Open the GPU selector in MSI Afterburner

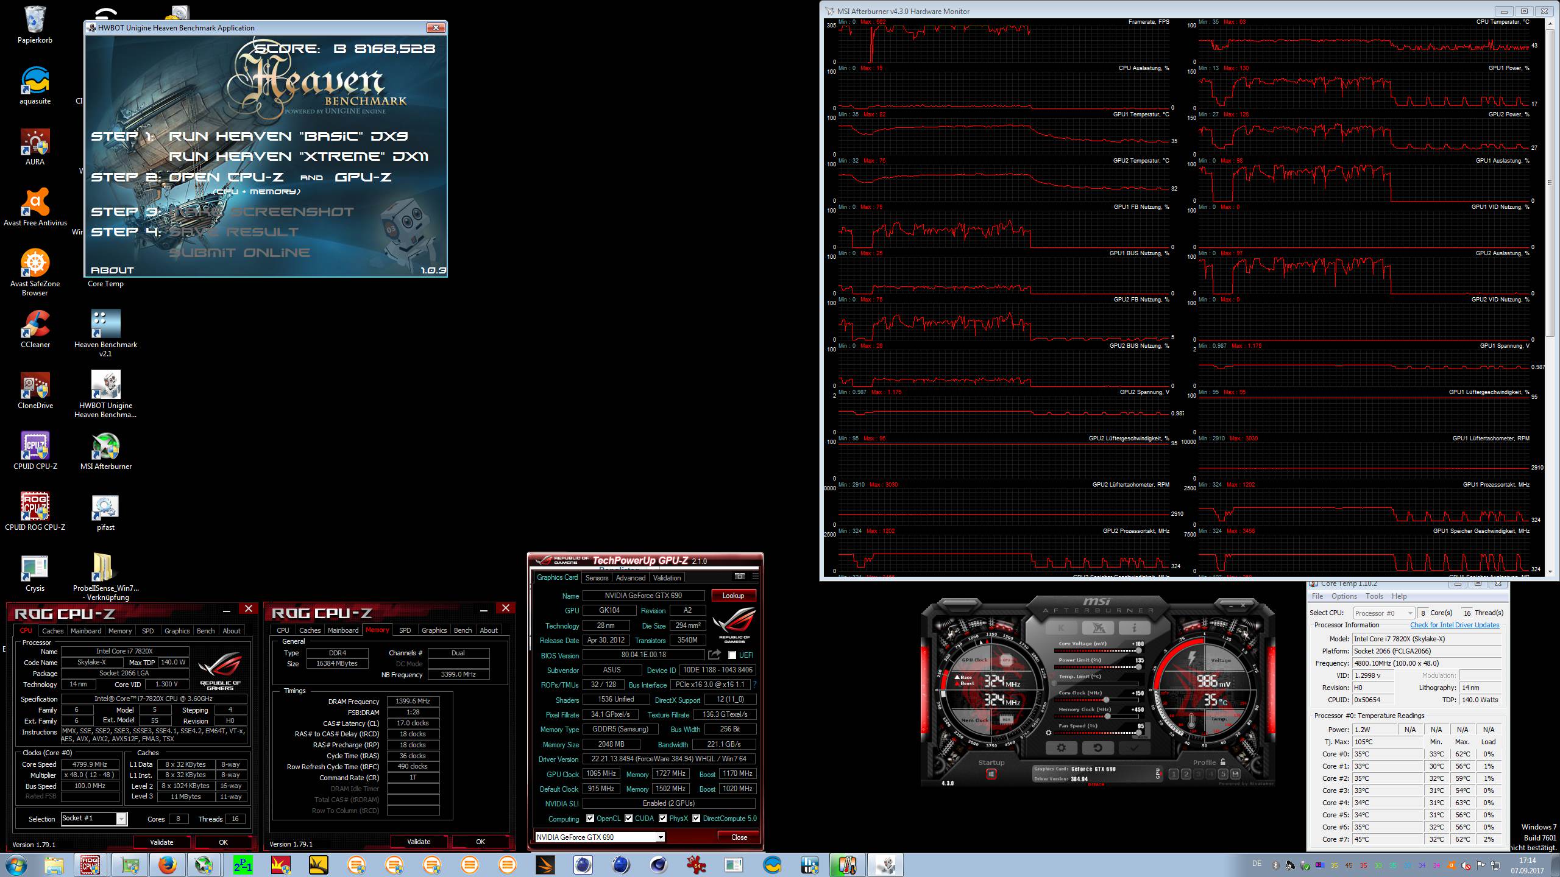[x=1158, y=773]
